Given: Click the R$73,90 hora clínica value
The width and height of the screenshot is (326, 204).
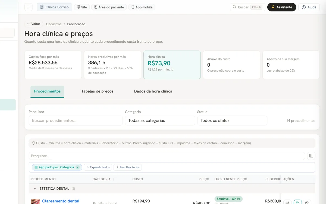Looking at the screenshot, I should (x=159, y=63).
